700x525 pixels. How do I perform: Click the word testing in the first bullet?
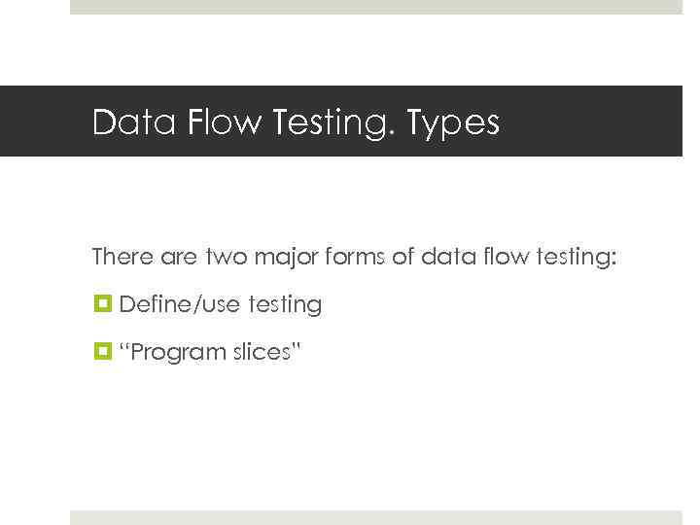[285, 304]
